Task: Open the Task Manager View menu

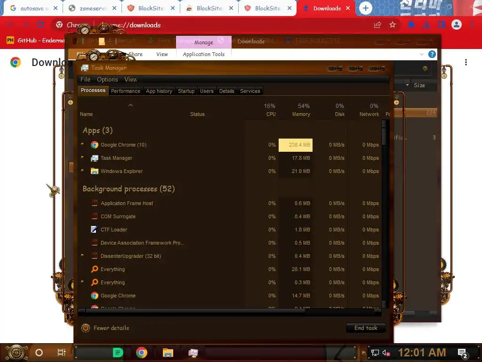Action: tap(131, 79)
